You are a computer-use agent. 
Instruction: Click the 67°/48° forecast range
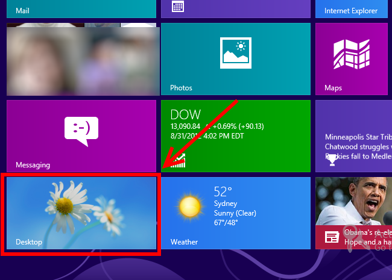226,223
